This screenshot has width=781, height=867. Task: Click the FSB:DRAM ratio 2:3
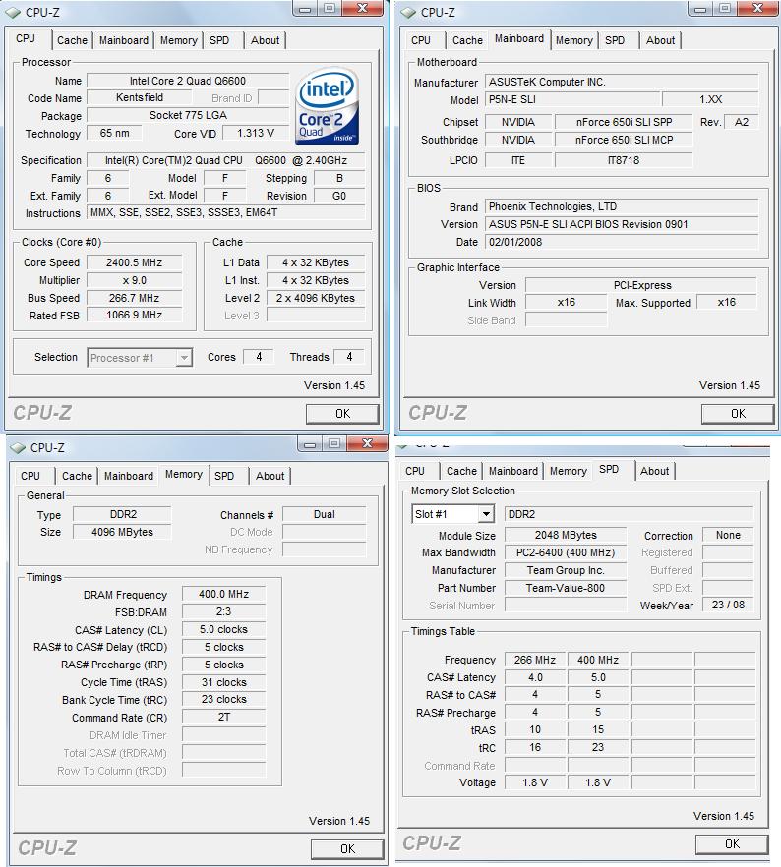point(223,611)
